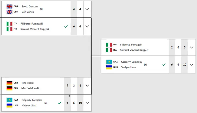The height and width of the screenshot is (113, 197).
Task: Click Tim Ruehl's German flag icon
Action: coord(10,83)
